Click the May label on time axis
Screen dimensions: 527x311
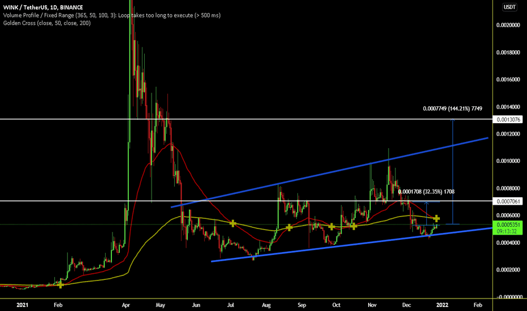pyautogui.click(x=161, y=305)
